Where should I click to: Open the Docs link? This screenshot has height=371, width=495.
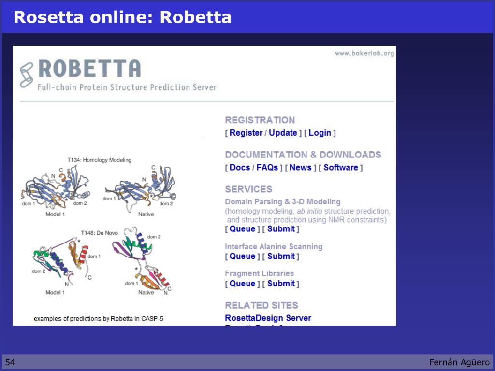(x=240, y=167)
